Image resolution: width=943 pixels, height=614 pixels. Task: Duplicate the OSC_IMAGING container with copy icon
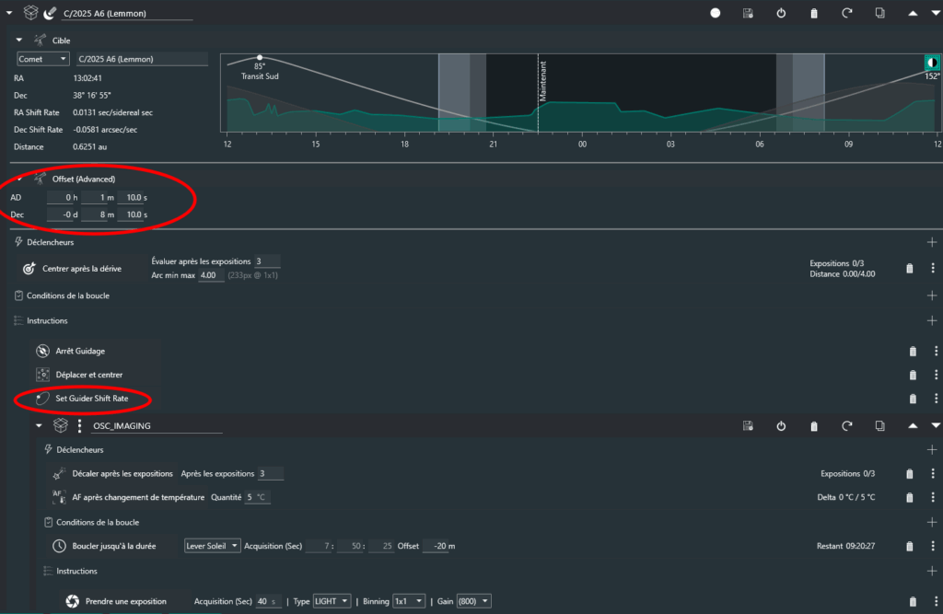pos(879,425)
